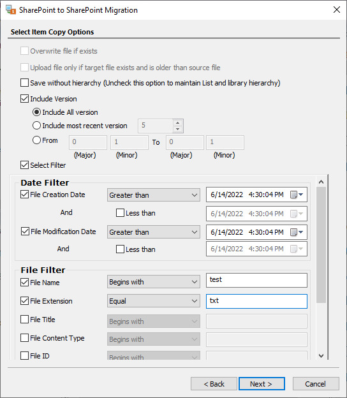This screenshot has height=398, width=347.
Task: Enable Save without hierarchy option
Action: (x=24, y=83)
